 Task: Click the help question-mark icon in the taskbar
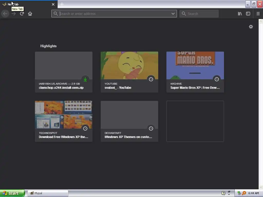pyautogui.click(x=223, y=193)
